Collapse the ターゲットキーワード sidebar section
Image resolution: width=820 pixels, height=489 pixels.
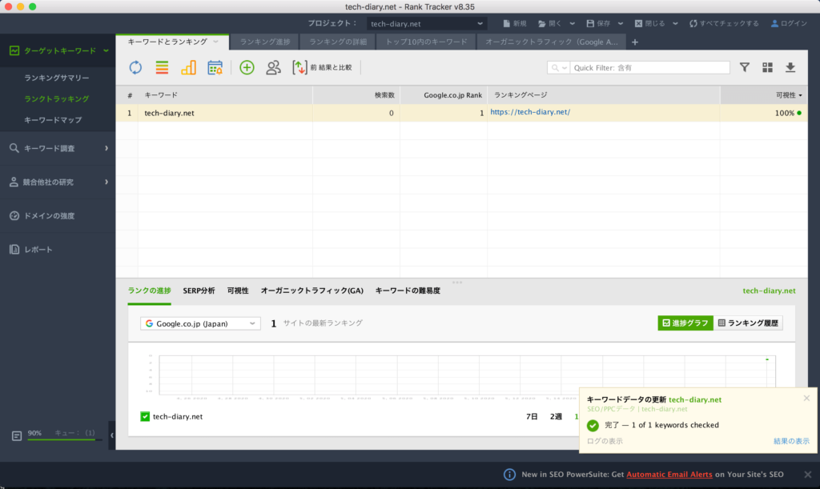tap(107, 50)
